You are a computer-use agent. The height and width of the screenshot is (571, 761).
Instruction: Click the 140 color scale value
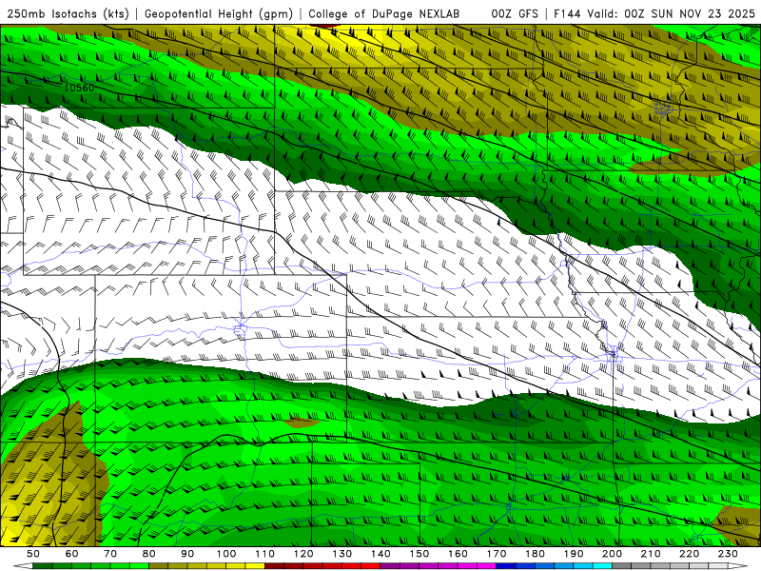pos(380,554)
